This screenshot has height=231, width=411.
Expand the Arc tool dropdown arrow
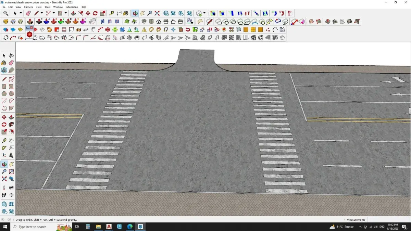click(x=53, y=13)
